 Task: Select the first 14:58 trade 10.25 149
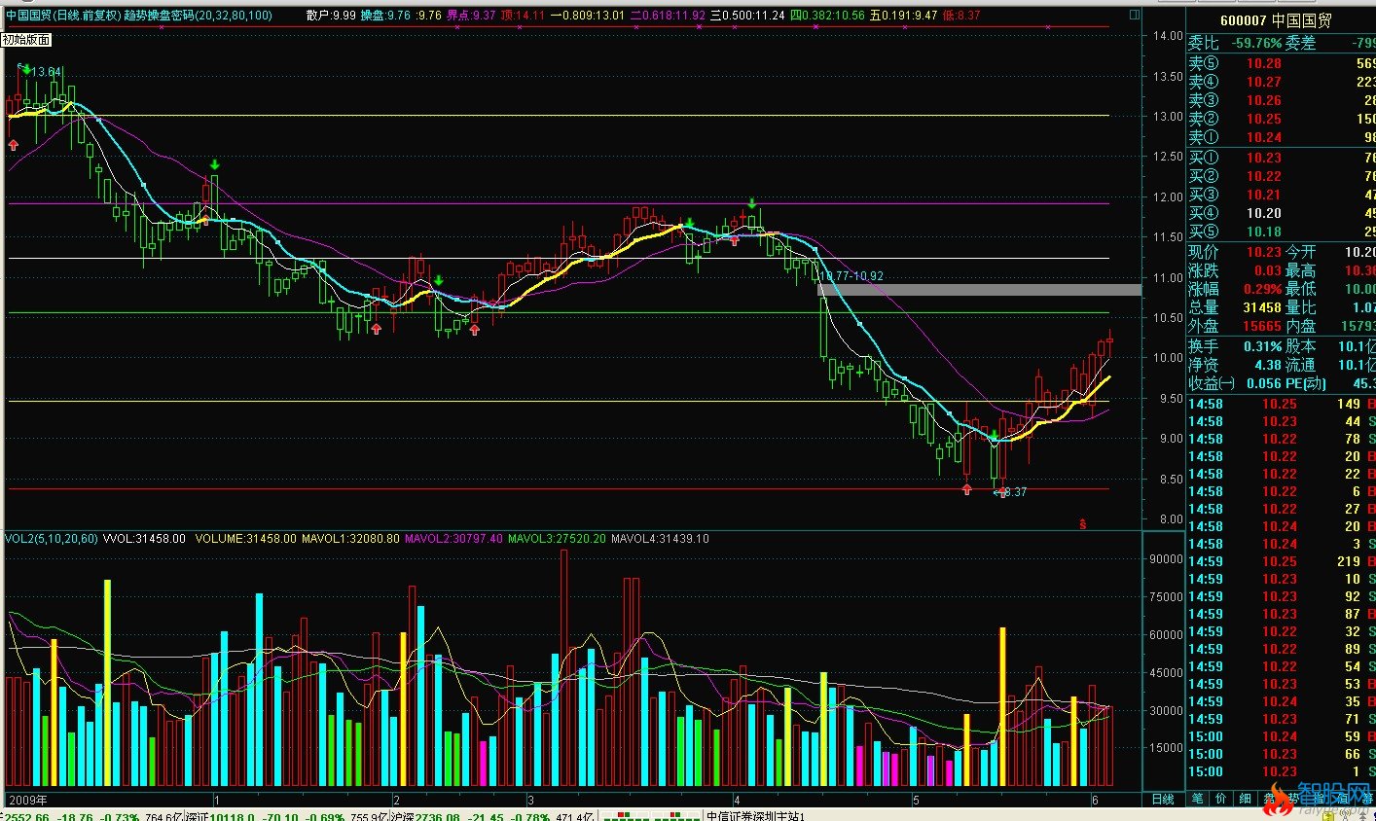tap(1282, 404)
